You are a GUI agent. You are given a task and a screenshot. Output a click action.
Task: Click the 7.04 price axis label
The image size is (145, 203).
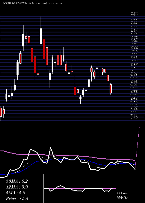click(134, 33)
